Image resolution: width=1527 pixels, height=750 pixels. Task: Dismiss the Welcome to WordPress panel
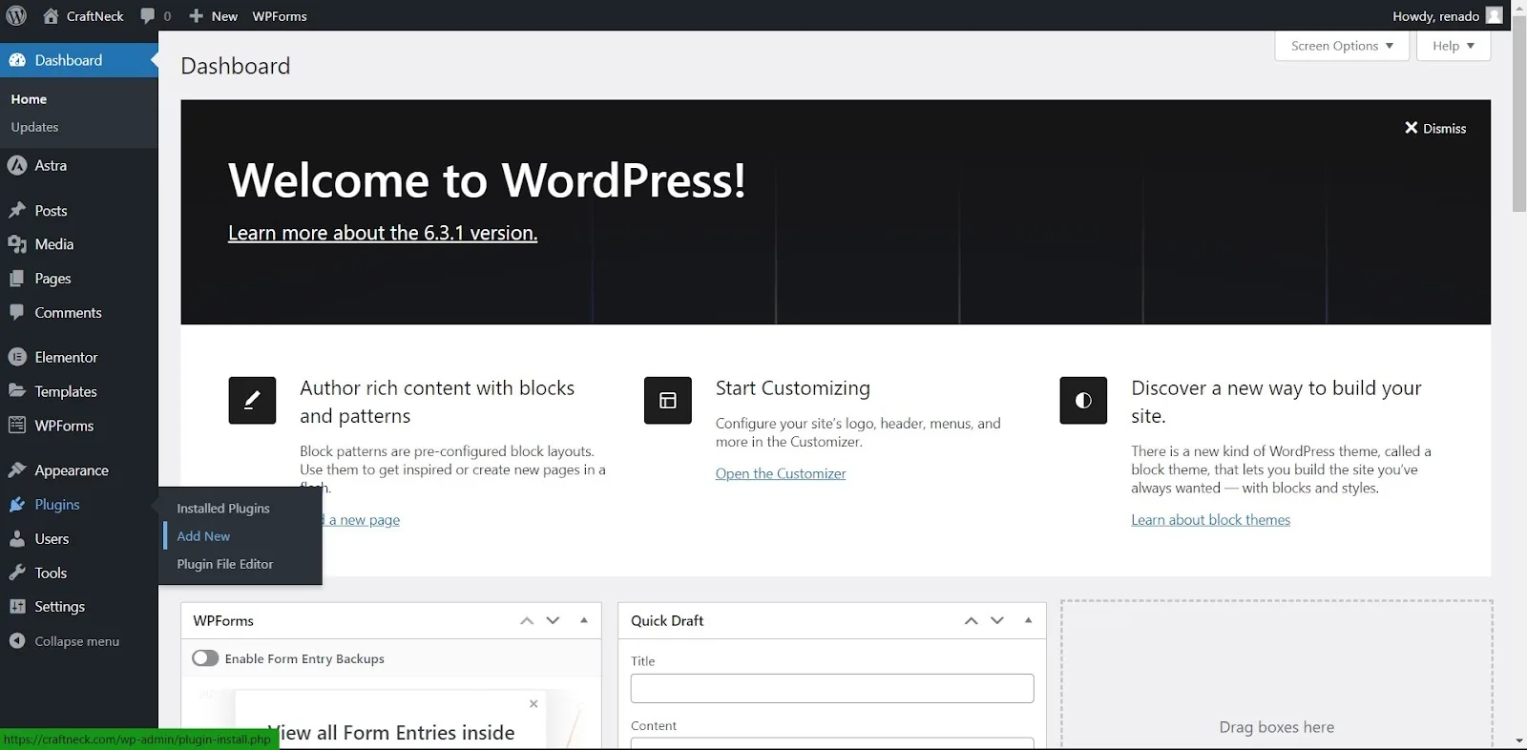[1434, 128]
